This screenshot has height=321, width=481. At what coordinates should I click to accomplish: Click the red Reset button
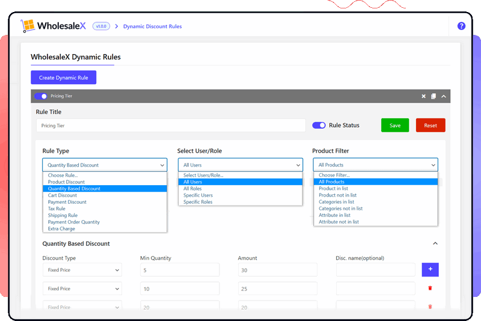(x=430, y=126)
